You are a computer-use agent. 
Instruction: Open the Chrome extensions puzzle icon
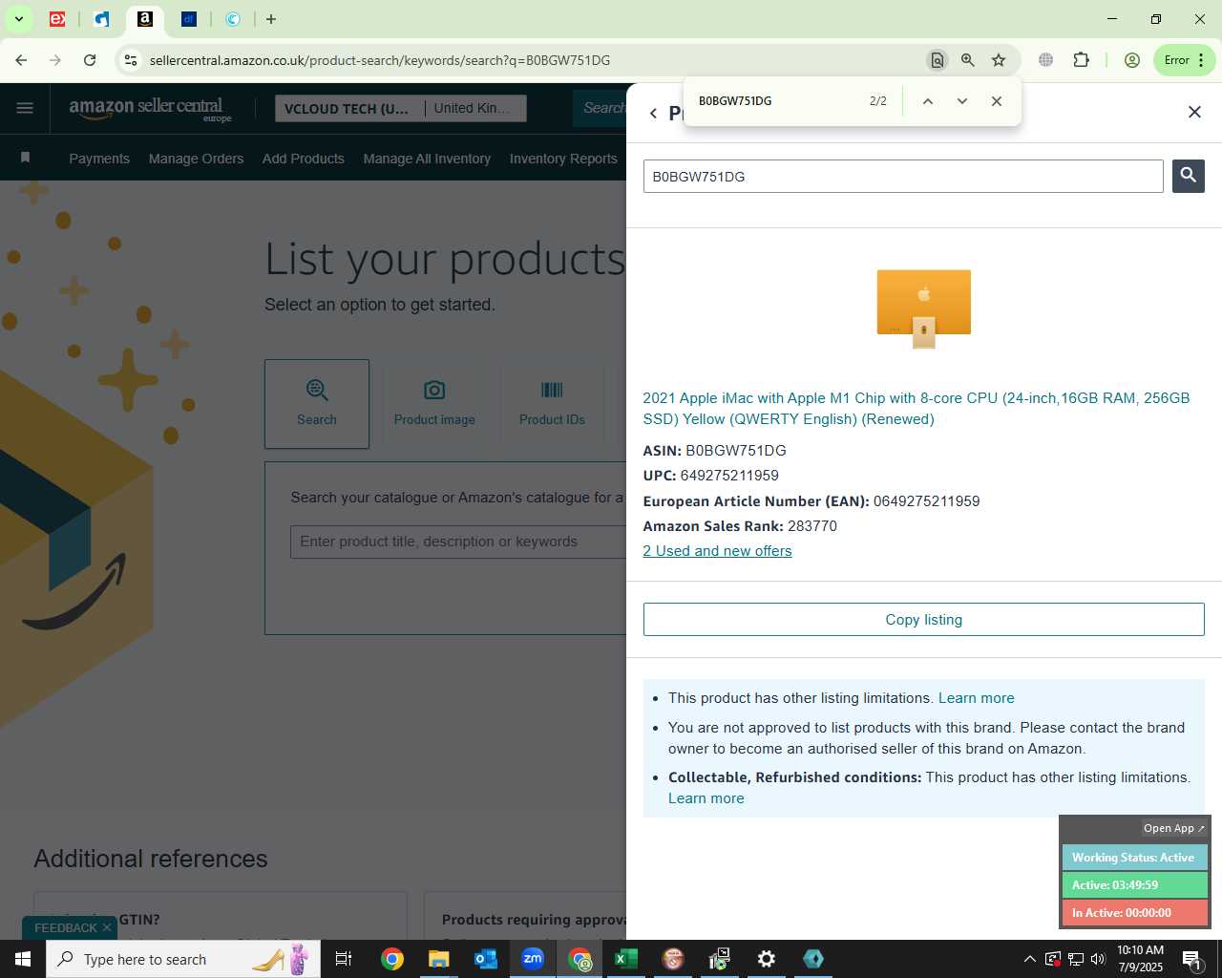[x=1081, y=60]
